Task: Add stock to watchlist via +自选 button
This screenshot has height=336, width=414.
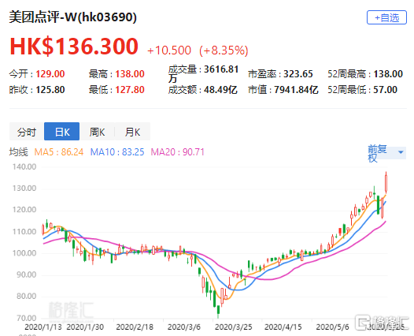Action: [386, 17]
